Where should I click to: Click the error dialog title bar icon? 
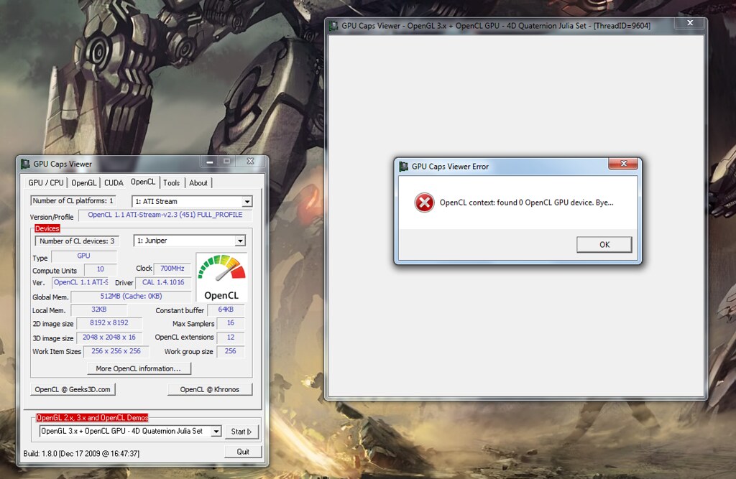403,166
